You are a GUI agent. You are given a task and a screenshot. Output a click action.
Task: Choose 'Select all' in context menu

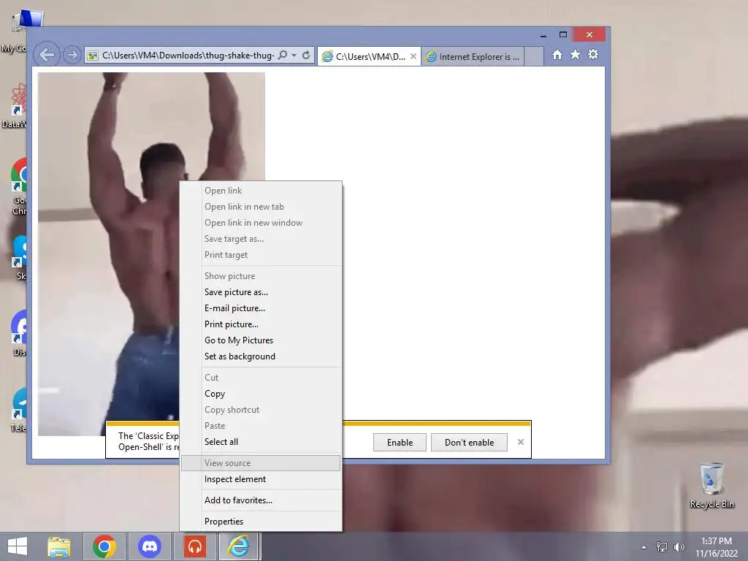[261, 442]
